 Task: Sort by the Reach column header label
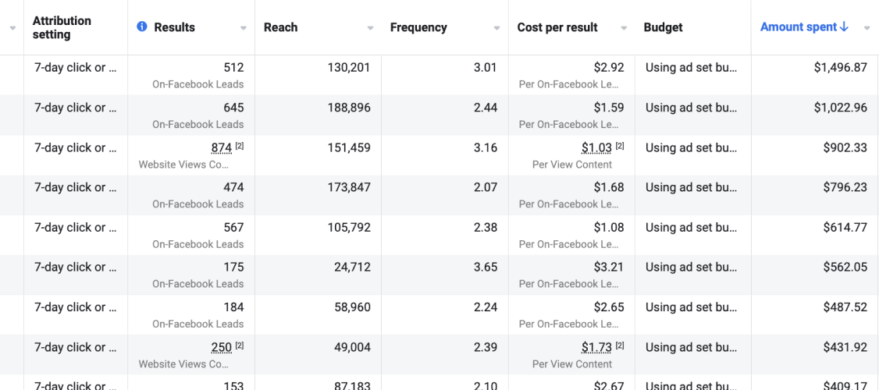[x=280, y=27]
